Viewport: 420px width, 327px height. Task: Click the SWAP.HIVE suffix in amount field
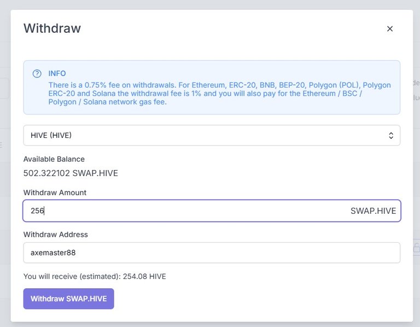pos(373,211)
